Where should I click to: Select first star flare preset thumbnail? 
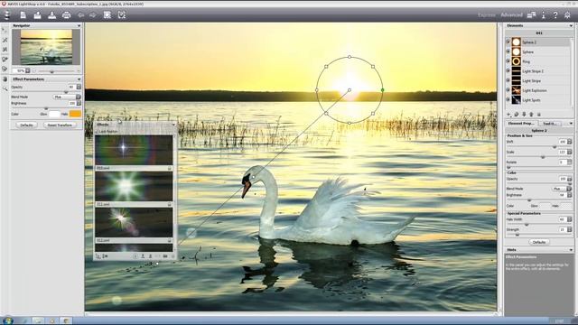134,150
